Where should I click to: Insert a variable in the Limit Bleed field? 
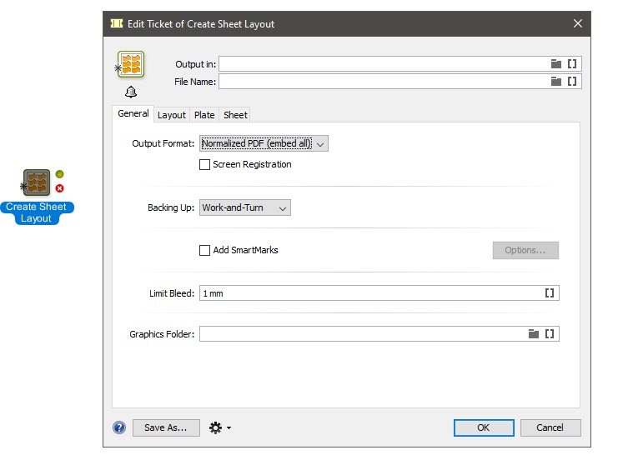[x=550, y=293]
